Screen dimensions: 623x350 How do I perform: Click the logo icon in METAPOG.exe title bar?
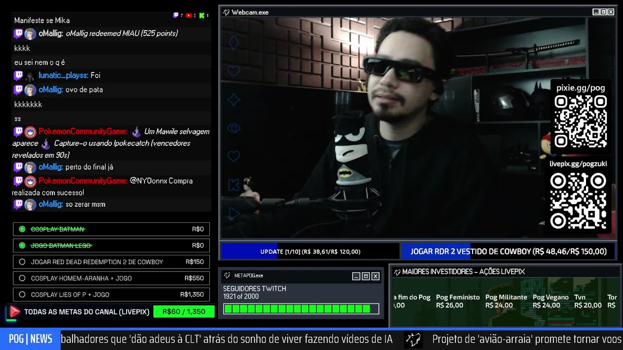(x=227, y=276)
